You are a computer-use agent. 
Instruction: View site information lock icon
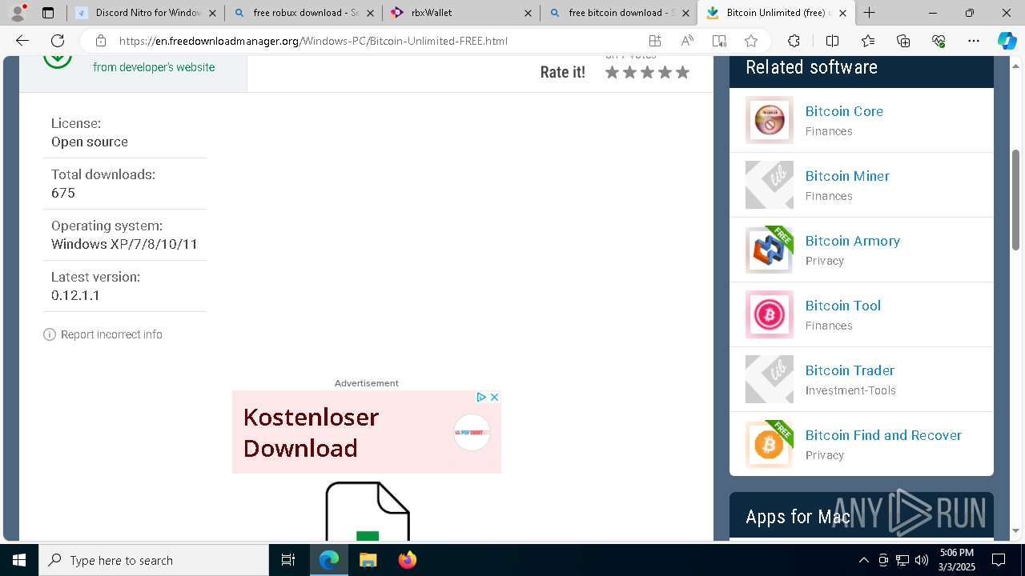pyautogui.click(x=100, y=41)
